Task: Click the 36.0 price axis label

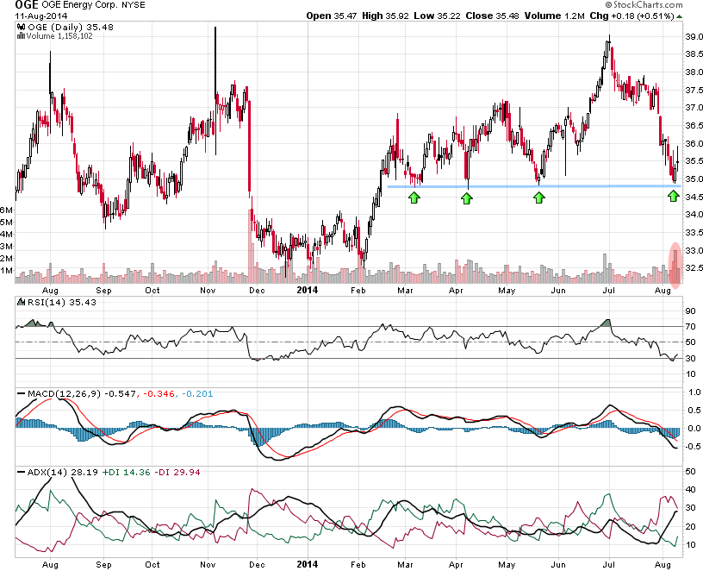Action: pyautogui.click(x=694, y=144)
